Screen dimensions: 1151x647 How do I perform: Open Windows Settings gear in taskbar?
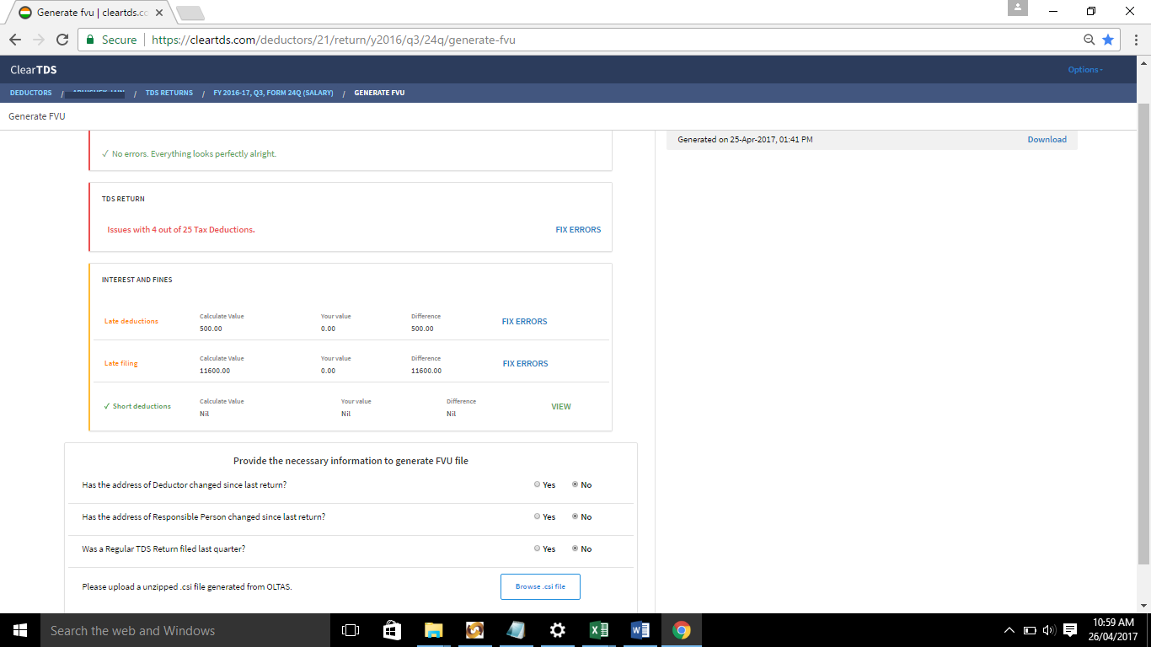point(557,630)
